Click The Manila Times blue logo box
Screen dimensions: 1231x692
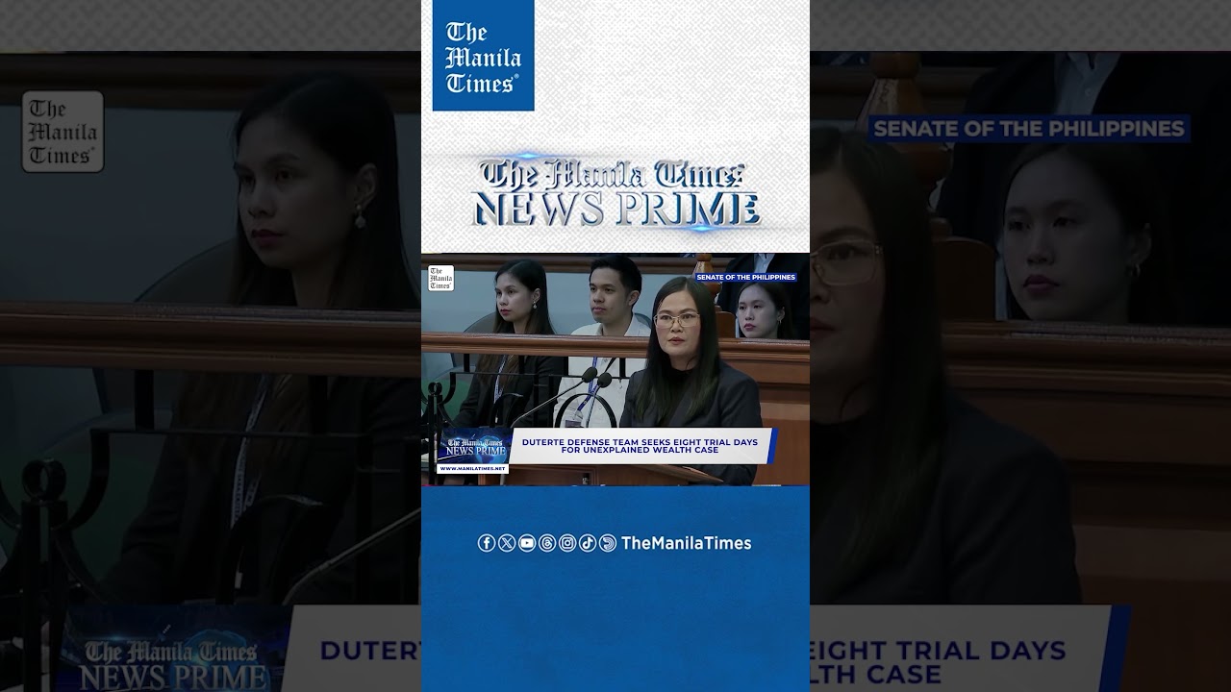coord(483,55)
